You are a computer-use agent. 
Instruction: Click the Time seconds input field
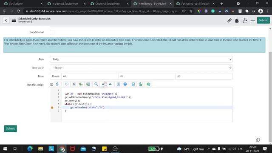point(204,76)
